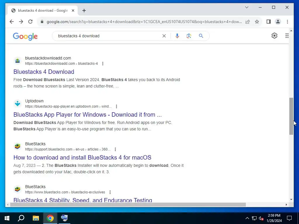Click the muted volume tray icon

coord(261,218)
